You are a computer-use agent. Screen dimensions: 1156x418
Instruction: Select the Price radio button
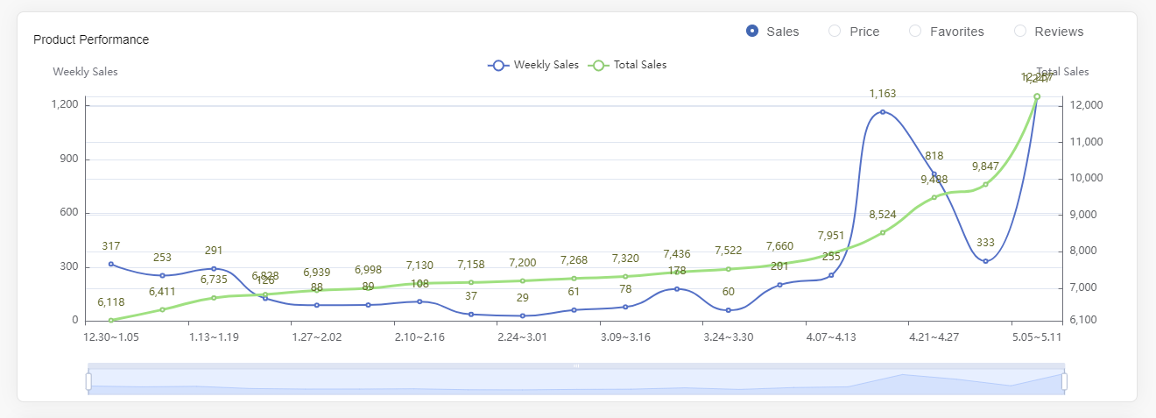(x=835, y=32)
